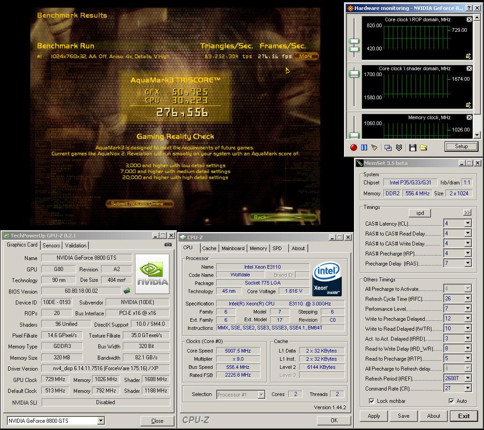The height and width of the screenshot is (430, 484).
Task: Click the scroll-down arrow in Hardware monitoring
Action: pyautogui.click(x=477, y=135)
